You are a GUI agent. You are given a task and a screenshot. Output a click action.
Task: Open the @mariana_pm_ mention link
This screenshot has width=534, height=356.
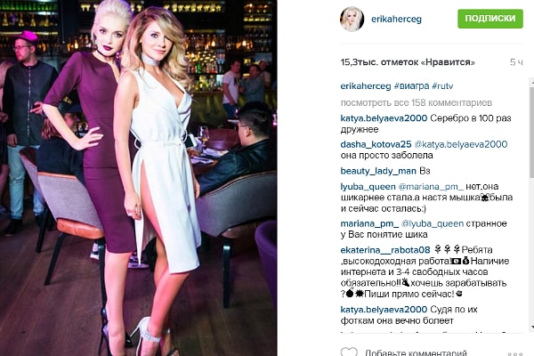(431, 187)
